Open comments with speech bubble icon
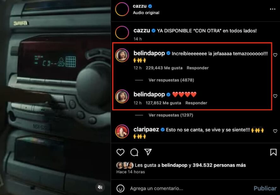Image resolution: width=280 pixels, height=195 pixels. (x=134, y=152)
